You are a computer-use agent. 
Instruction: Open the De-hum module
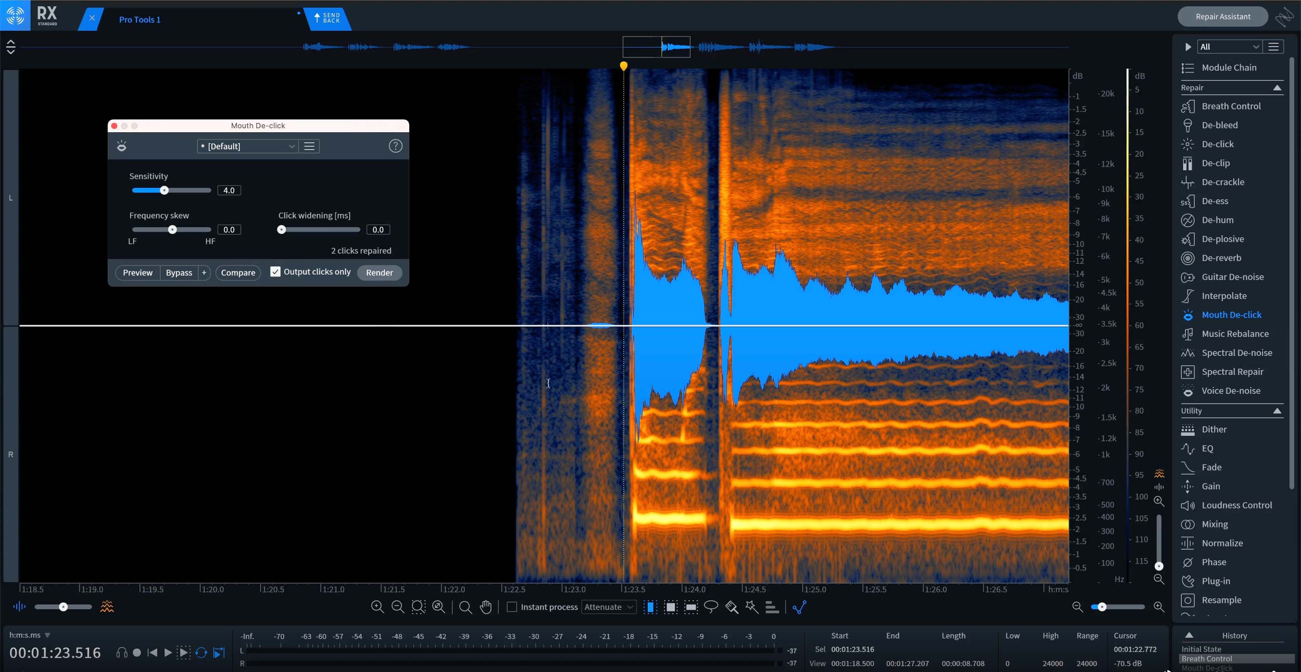[x=1217, y=220]
